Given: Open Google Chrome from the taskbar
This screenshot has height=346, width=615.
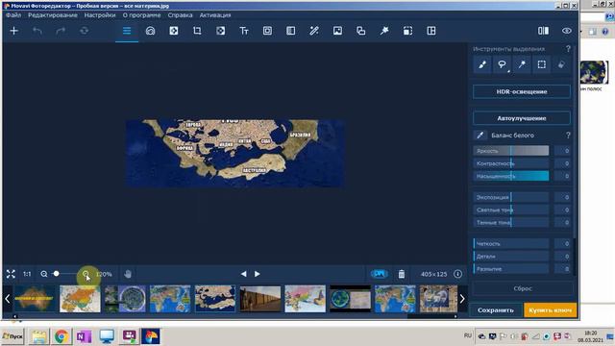Looking at the screenshot, I should [61, 336].
